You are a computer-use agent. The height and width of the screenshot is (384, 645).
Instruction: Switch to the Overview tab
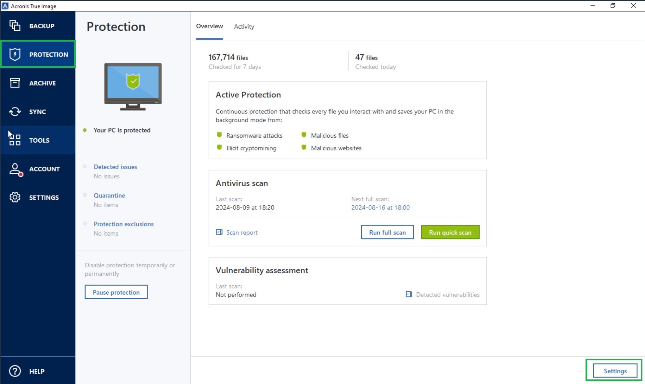[x=209, y=26]
